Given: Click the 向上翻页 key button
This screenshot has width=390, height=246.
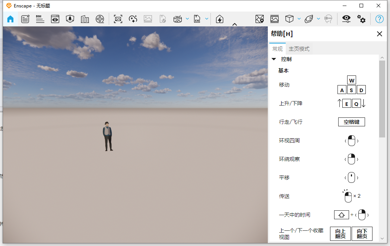Looking at the screenshot, I should point(340,234).
